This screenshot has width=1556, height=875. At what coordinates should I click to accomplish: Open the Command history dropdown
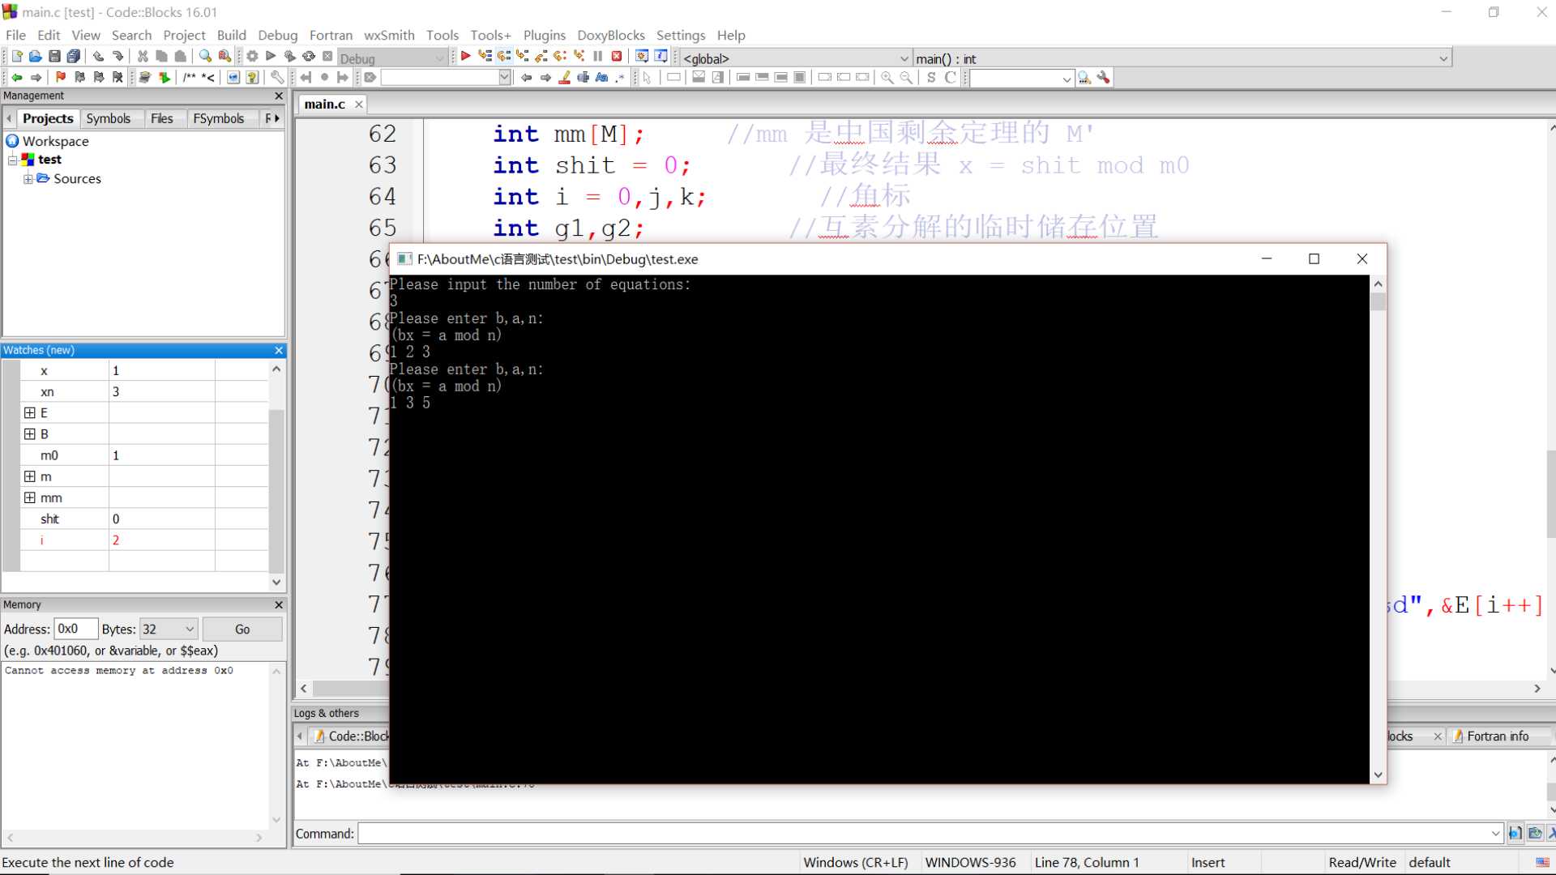pyautogui.click(x=1495, y=834)
